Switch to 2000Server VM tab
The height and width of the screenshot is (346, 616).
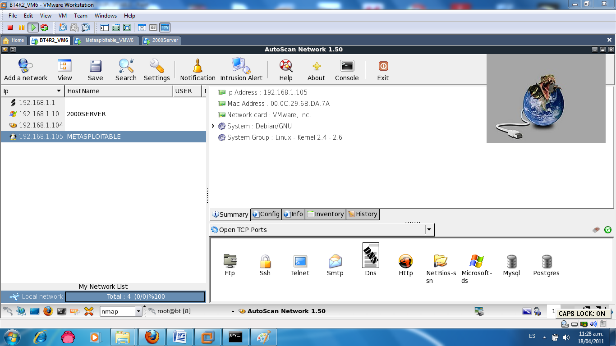[161, 40]
